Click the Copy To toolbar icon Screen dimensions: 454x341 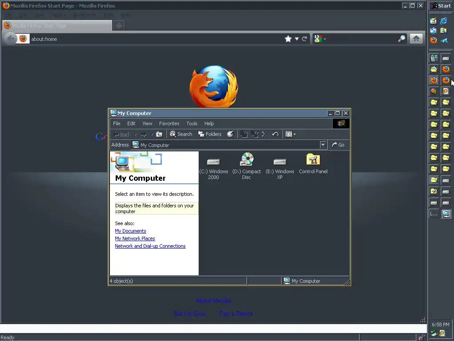pos(255,134)
